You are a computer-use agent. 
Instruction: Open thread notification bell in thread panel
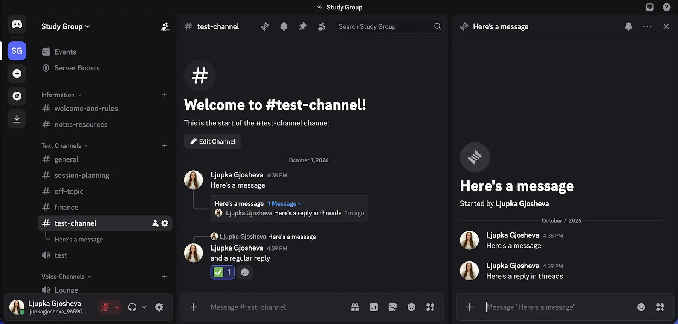(x=629, y=26)
